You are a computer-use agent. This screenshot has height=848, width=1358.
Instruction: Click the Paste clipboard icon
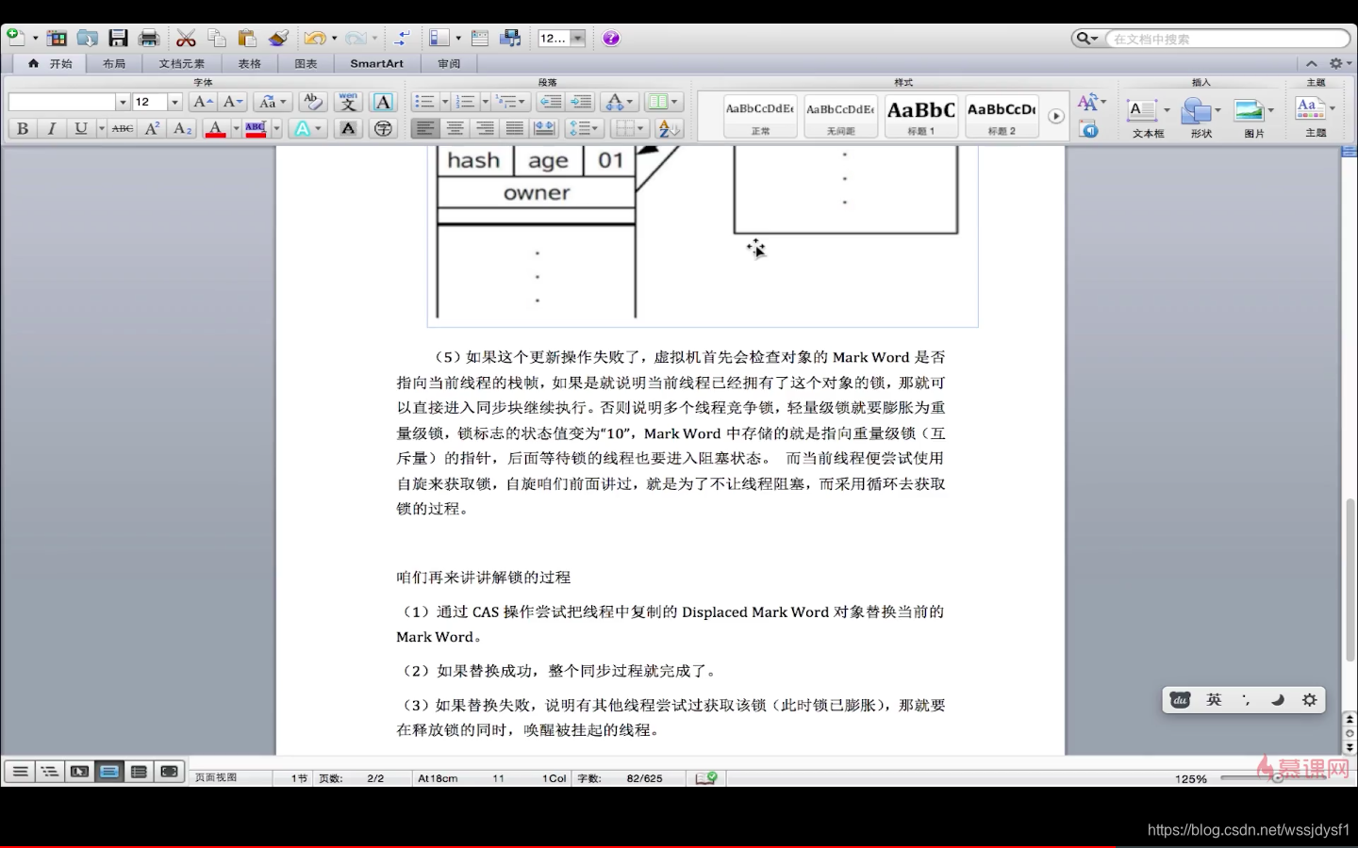click(247, 38)
